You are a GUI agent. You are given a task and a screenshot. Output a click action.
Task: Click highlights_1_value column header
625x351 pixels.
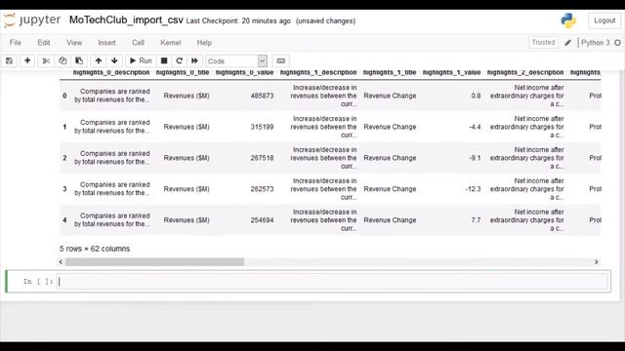451,73
